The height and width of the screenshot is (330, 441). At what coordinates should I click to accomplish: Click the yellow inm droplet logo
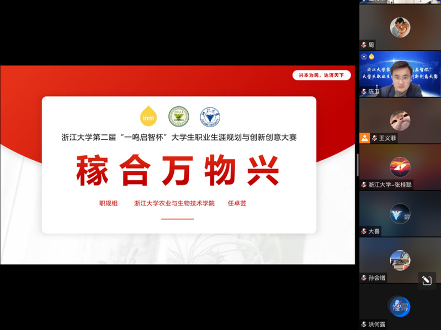coord(148,116)
